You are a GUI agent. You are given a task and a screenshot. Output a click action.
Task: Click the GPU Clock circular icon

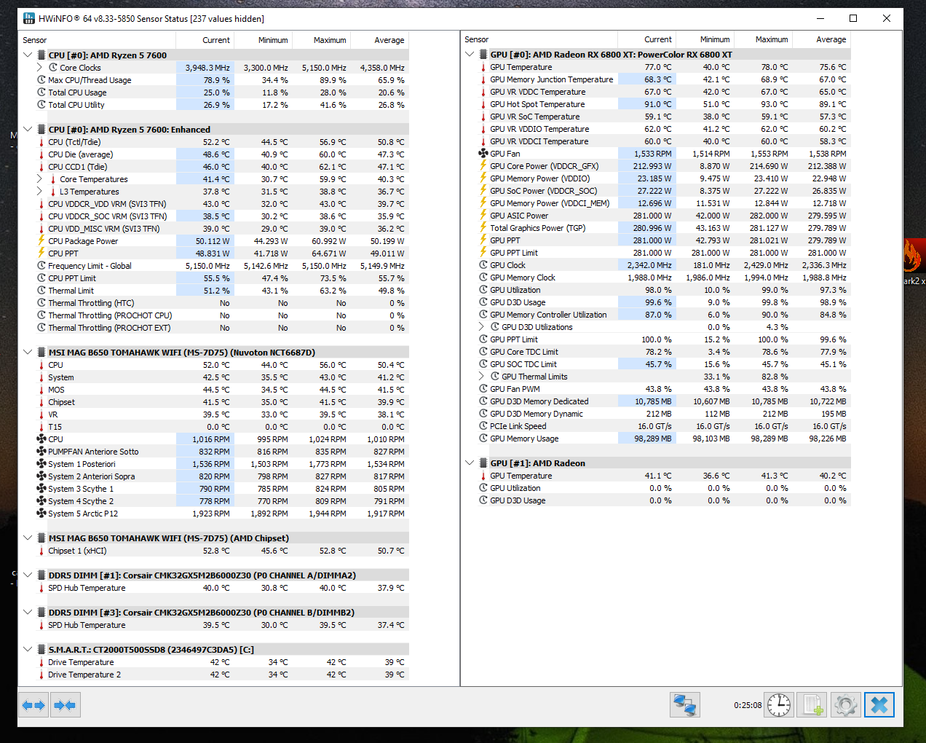pyautogui.click(x=483, y=265)
